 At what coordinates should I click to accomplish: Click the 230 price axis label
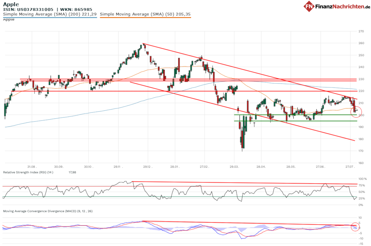[x=361, y=79]
